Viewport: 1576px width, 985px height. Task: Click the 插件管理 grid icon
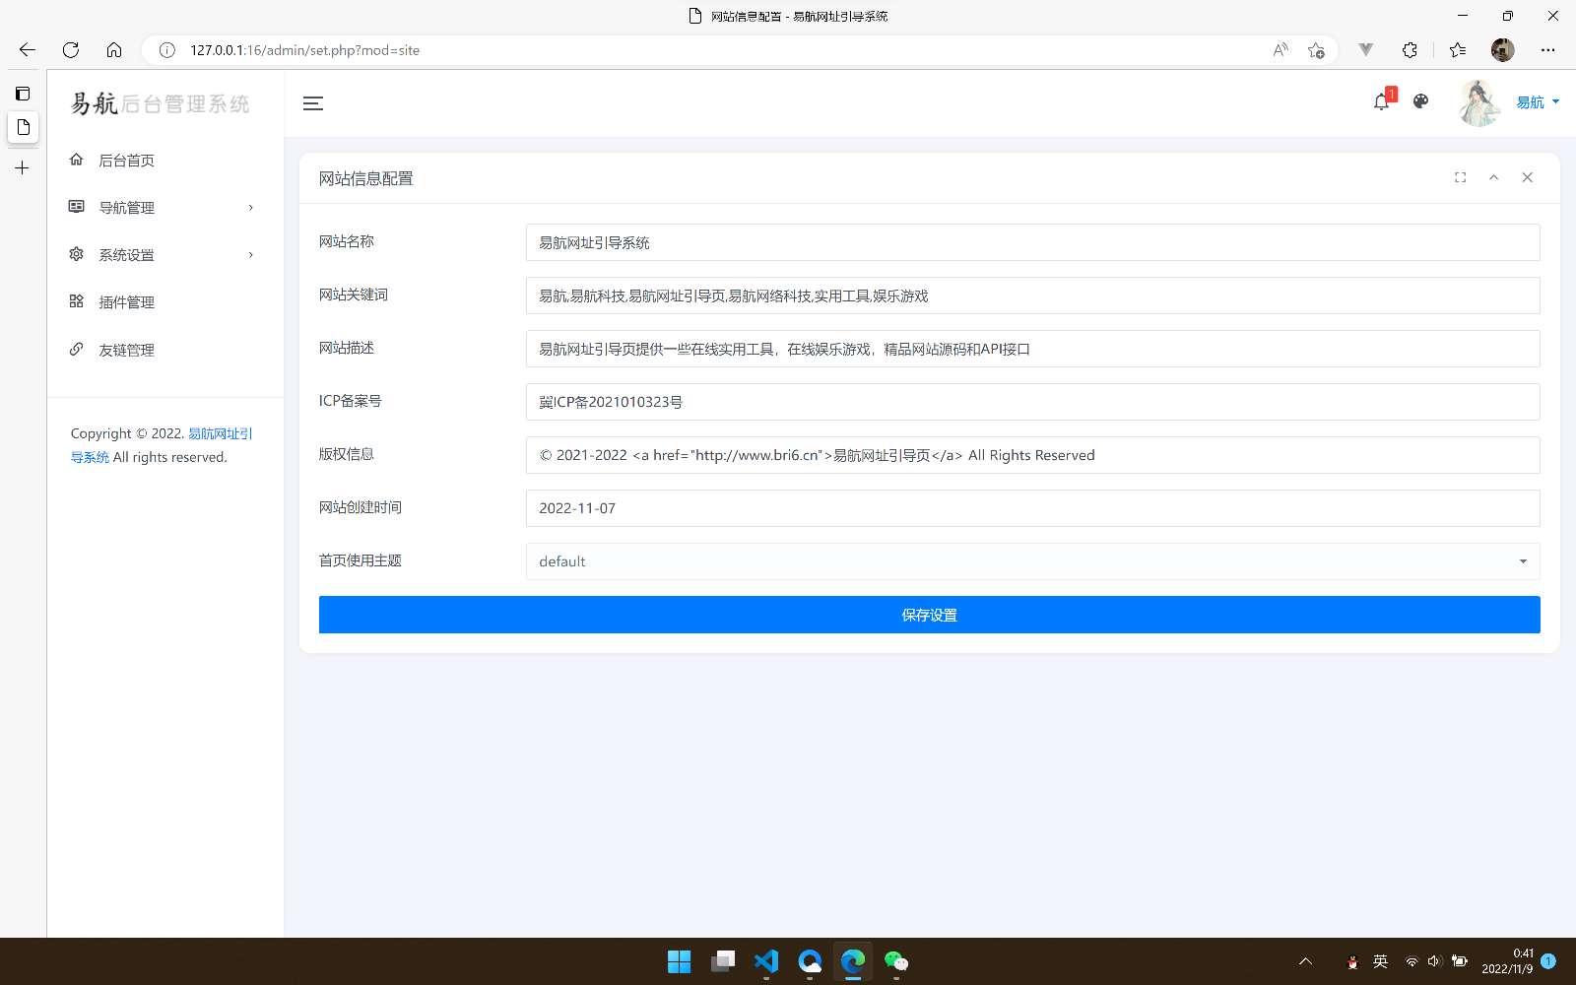click(77, 301)
